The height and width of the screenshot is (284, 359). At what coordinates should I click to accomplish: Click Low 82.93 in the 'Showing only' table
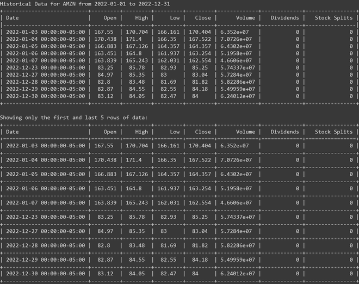pos(168,217)
